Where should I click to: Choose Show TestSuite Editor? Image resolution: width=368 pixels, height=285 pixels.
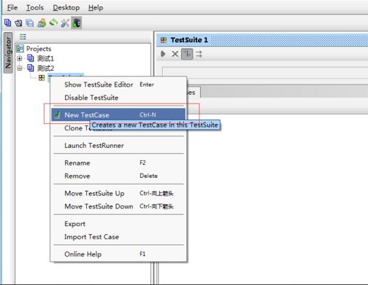(x=118, y=85)
